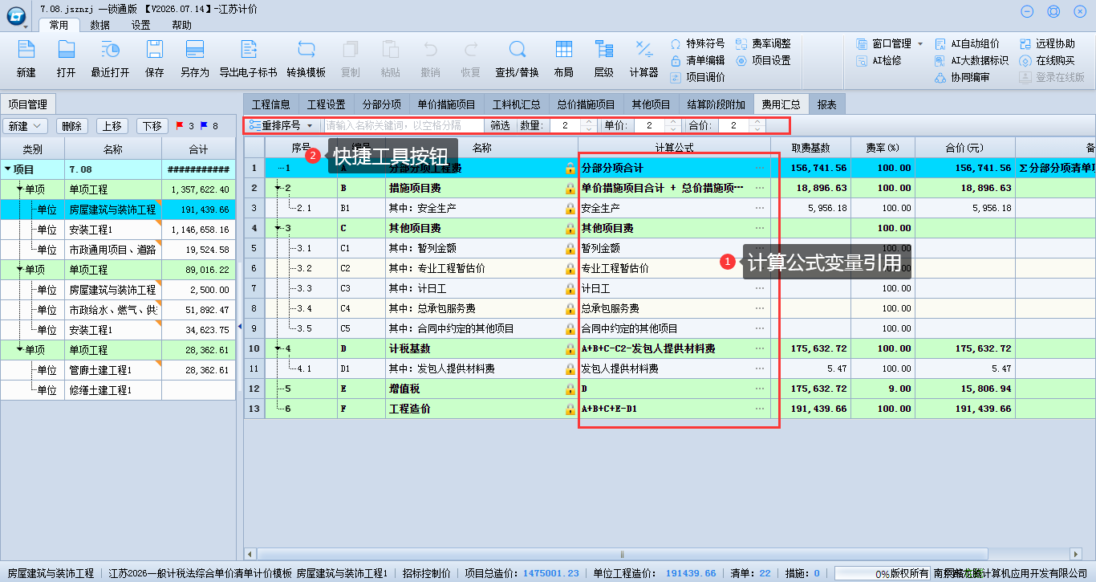1096x582 pixels.
Task: Click the AI大数据标识 tool
Action: [x=972, y=60]
